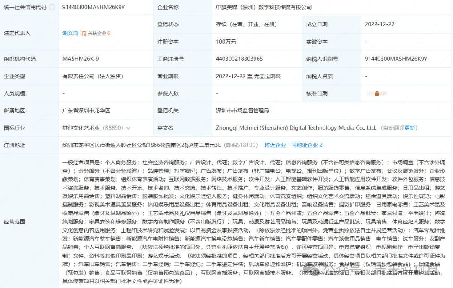The image size is (453, 288).
Task: Click the 关联企业 6 badge count
Action: pyautogui.click(x=109, y=33)
